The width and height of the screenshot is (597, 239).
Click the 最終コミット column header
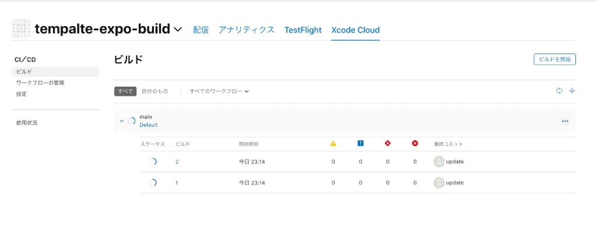[448, 144]
